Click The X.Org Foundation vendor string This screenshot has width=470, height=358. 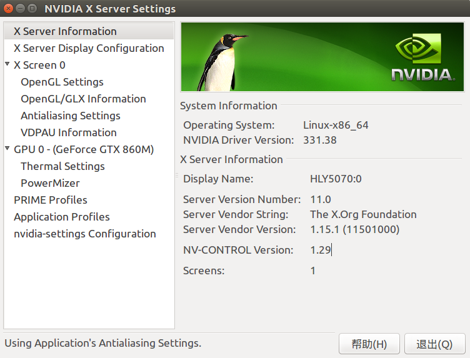point(363,214)
